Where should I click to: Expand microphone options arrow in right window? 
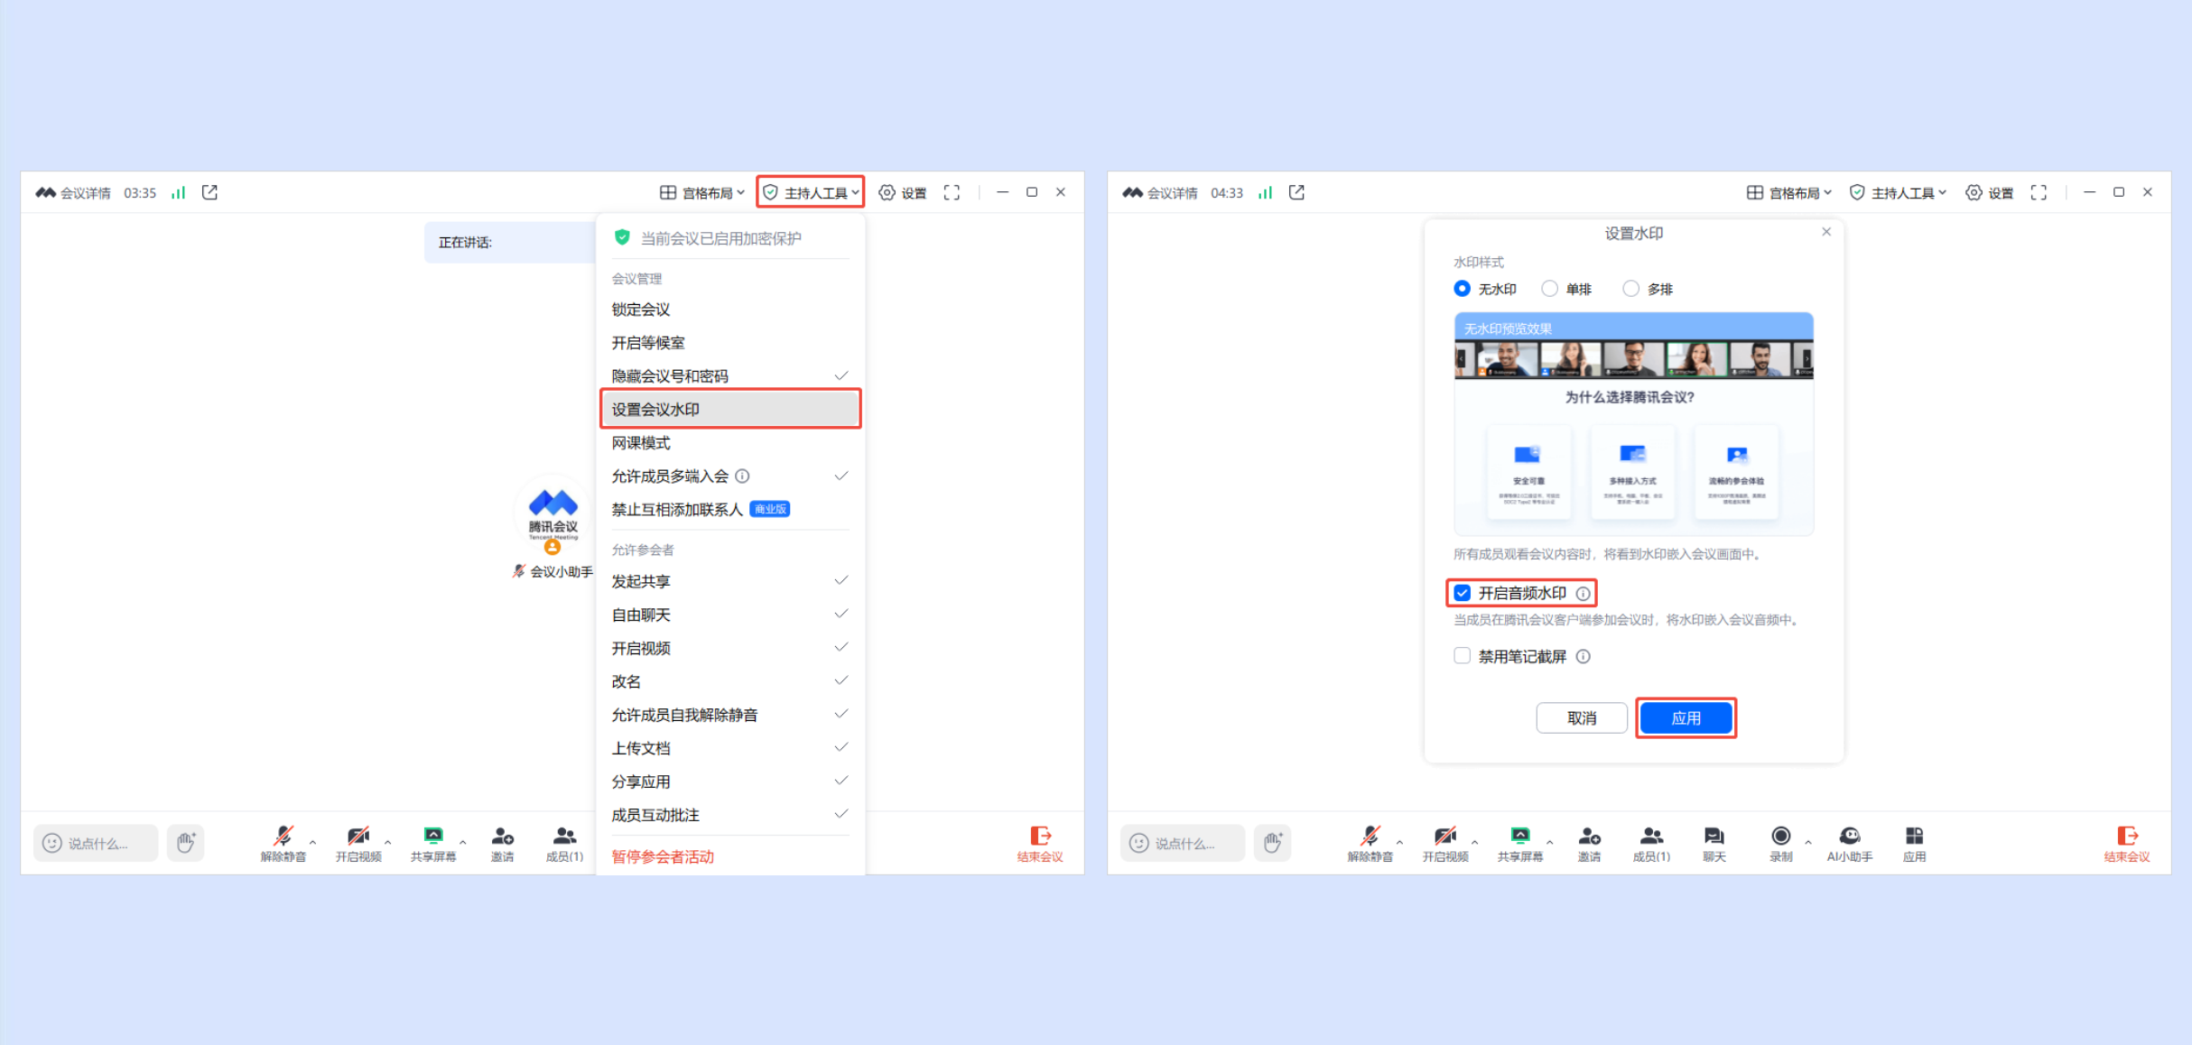click(x=1399, y=842)
